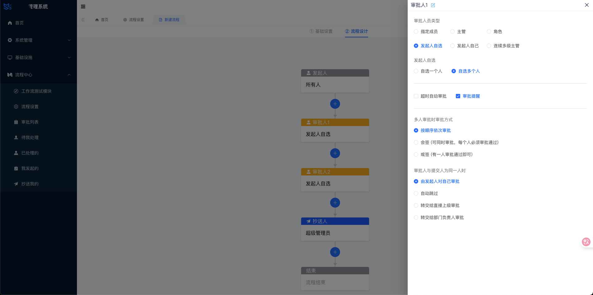Click the paper plane icon in 抄送人 header
This screenshot has height=295, width=593.
click(309, 221)
